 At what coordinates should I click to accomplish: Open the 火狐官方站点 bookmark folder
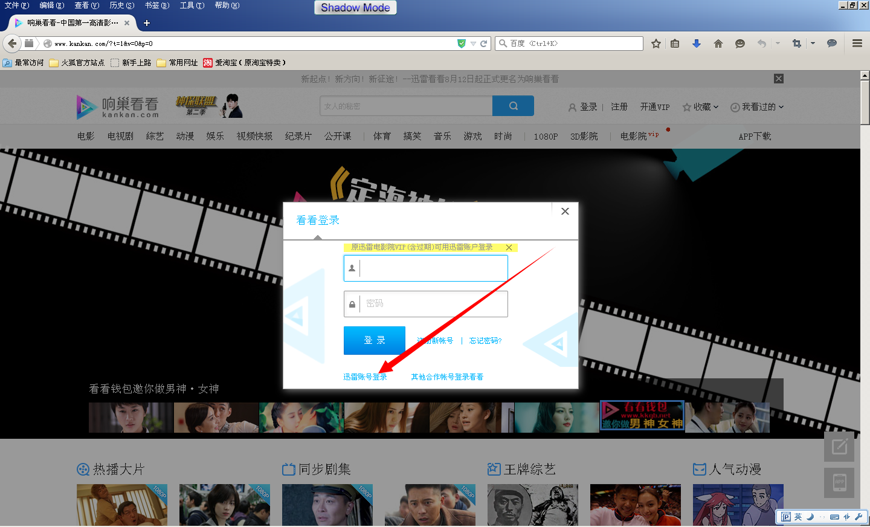tap(77, 63)
